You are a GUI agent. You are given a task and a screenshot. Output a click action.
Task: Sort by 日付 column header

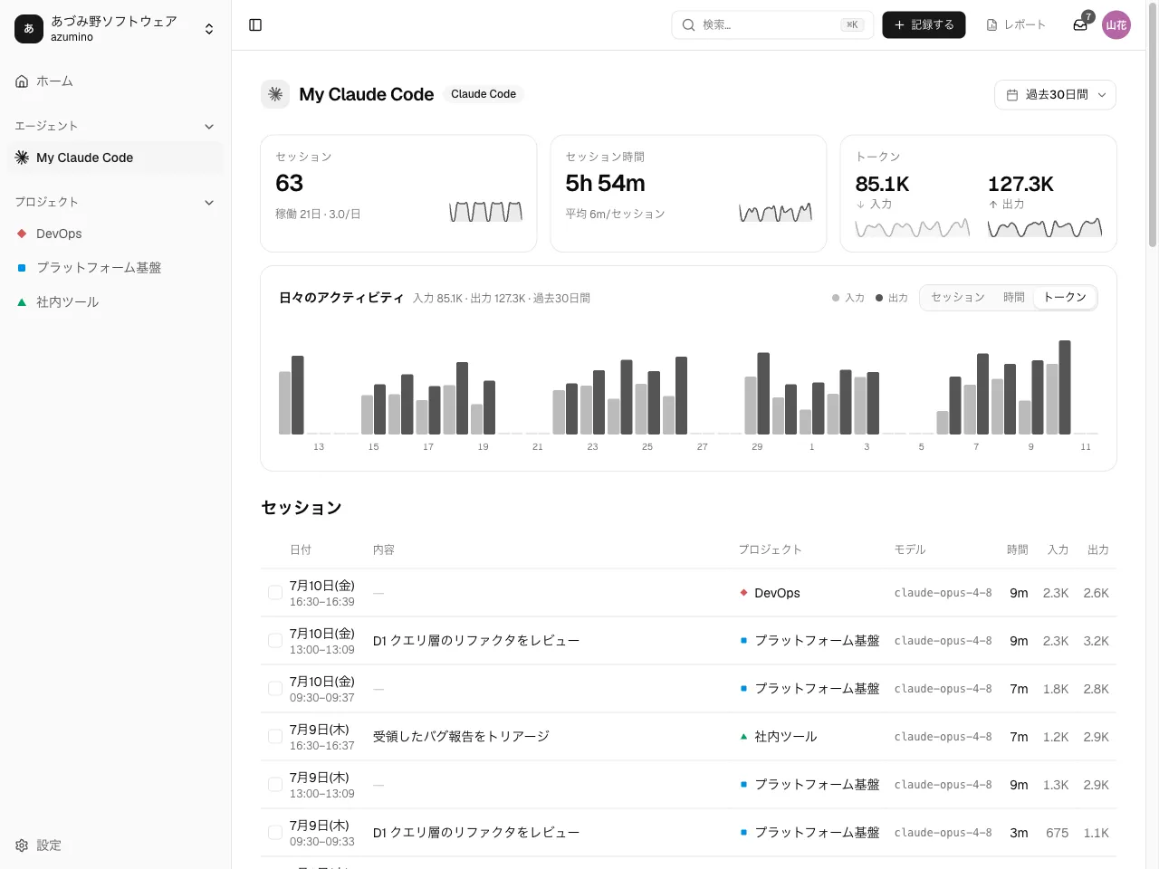[301, 549]
